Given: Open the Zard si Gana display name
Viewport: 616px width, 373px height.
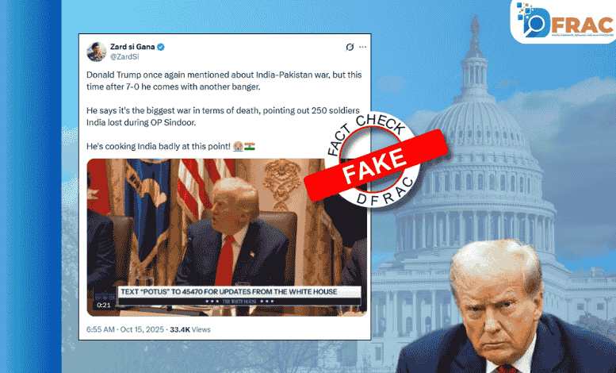Looking at the screenshot, I should coord(132,47).
